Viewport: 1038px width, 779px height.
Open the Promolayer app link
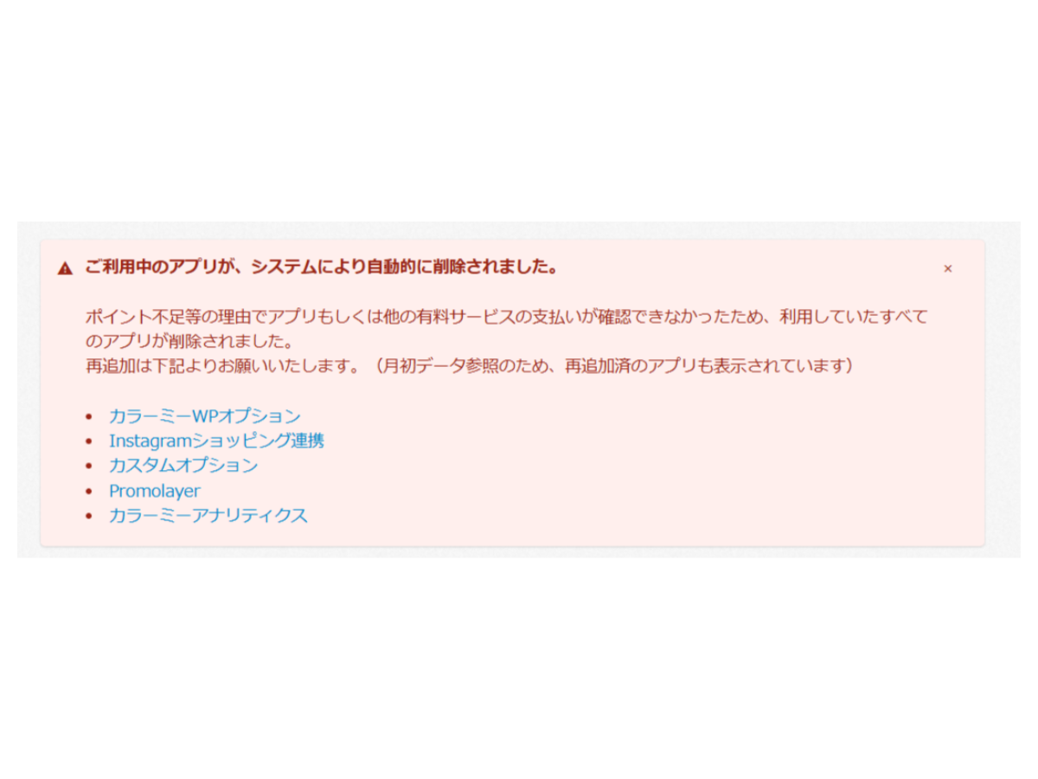tap(155, 491)
